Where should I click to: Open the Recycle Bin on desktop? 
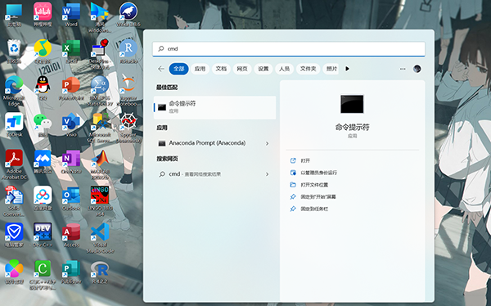(14, 51)
